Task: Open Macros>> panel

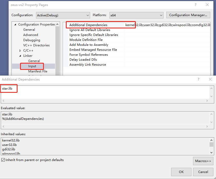Action: (203, 161)
